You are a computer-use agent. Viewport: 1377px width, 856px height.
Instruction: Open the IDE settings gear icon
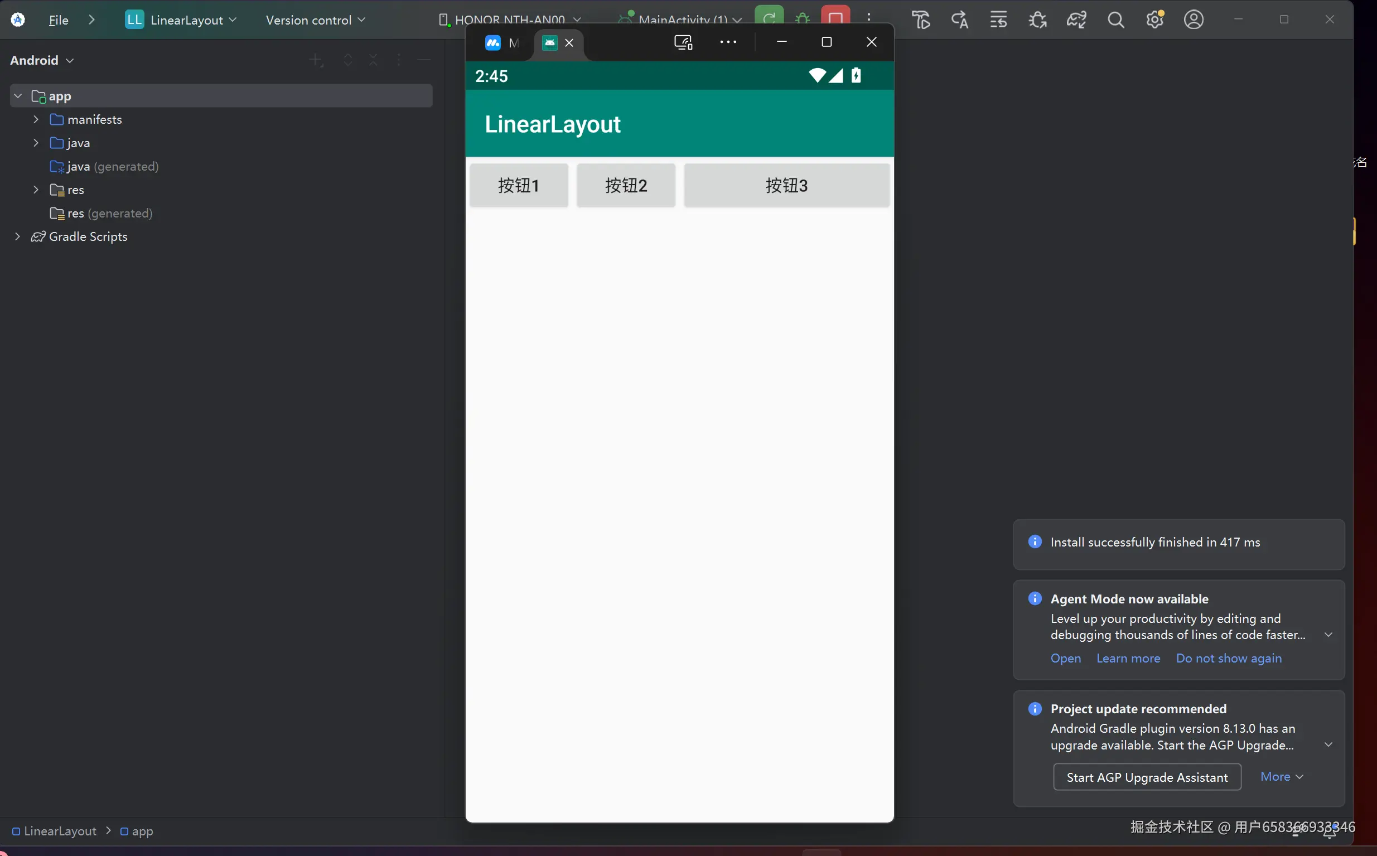[1154, 20]
